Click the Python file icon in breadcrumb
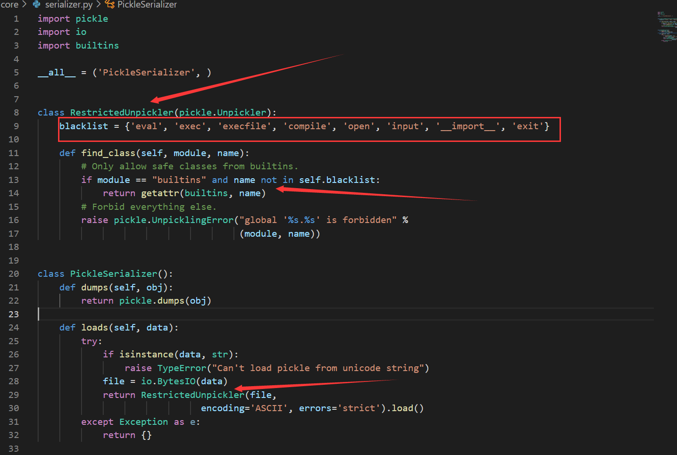 [37, 5]
